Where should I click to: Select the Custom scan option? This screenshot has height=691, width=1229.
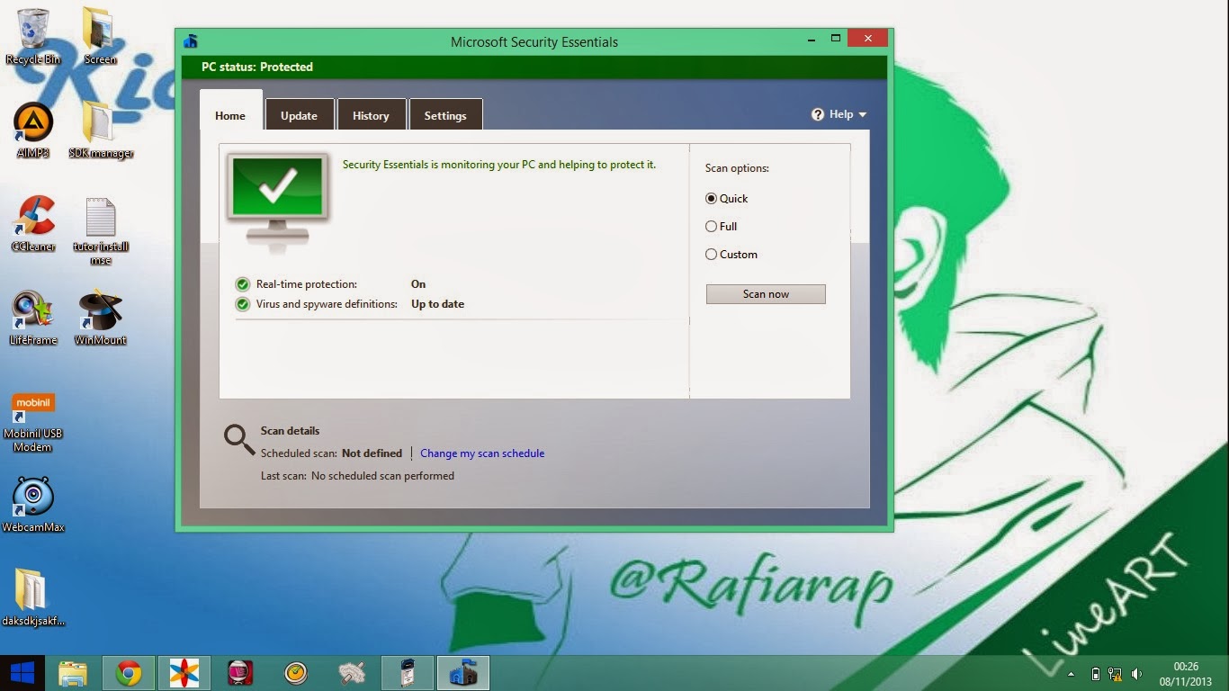point(731,255)
